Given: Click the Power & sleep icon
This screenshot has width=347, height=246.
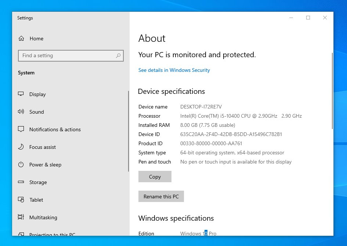Looking at the screenshot, I should 21,165.
